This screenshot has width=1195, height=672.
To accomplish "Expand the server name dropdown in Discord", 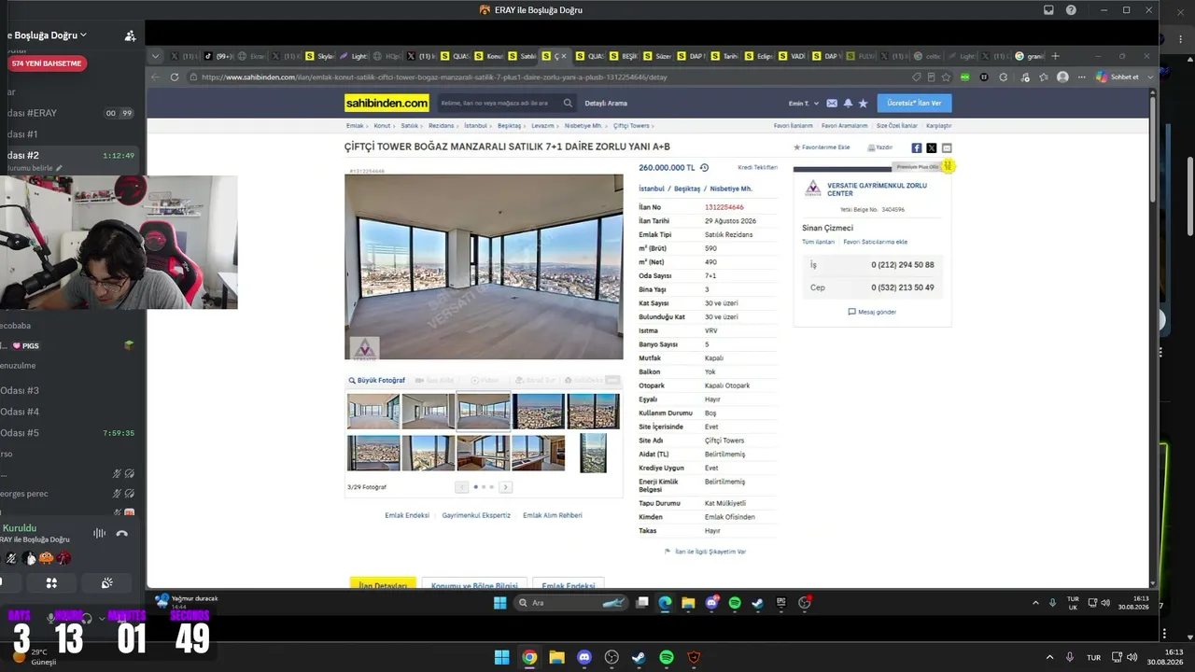I will 83,35.
